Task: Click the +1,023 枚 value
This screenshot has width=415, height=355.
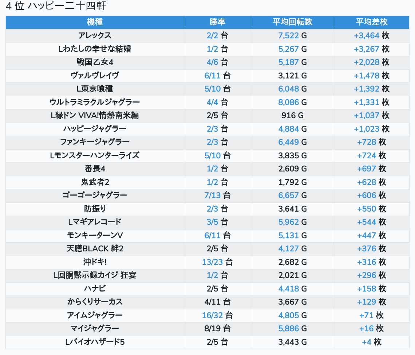Action: pyautogui.click(x=372, y=129)
